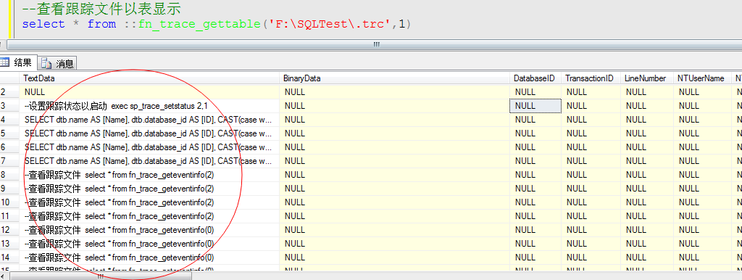Select row header number 3
Screen dimensions: 742x280
click(x=9, y=106)
